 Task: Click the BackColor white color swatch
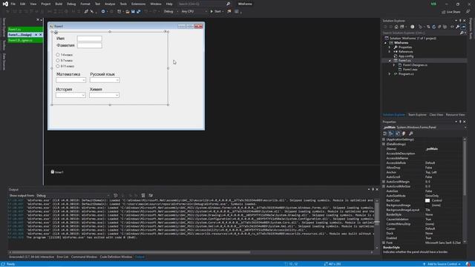pyautogui.click(x=427, y=200)
